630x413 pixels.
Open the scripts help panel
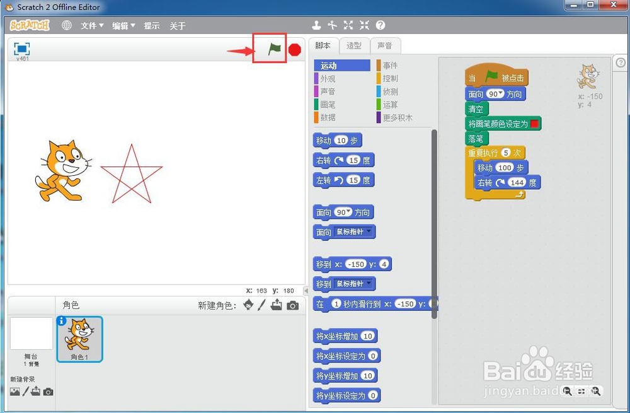click(621, 62)
